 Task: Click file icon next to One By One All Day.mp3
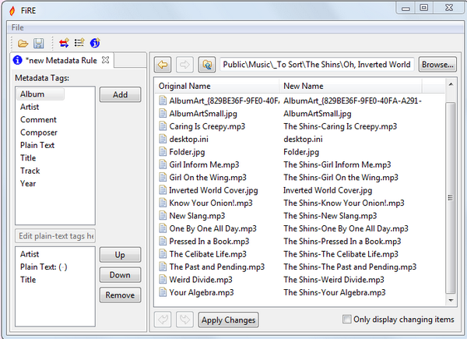163,228
